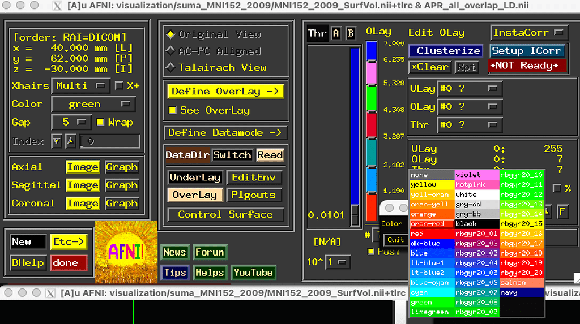The width and height of the screenshot is (580, 324).
Task: Click the Control Surface button
Action: click(x=225, y=214)
